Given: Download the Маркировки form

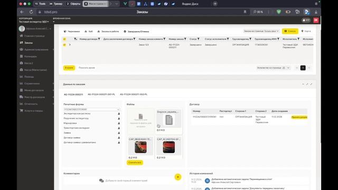Looking at the screenshot, I should [119, 123].
